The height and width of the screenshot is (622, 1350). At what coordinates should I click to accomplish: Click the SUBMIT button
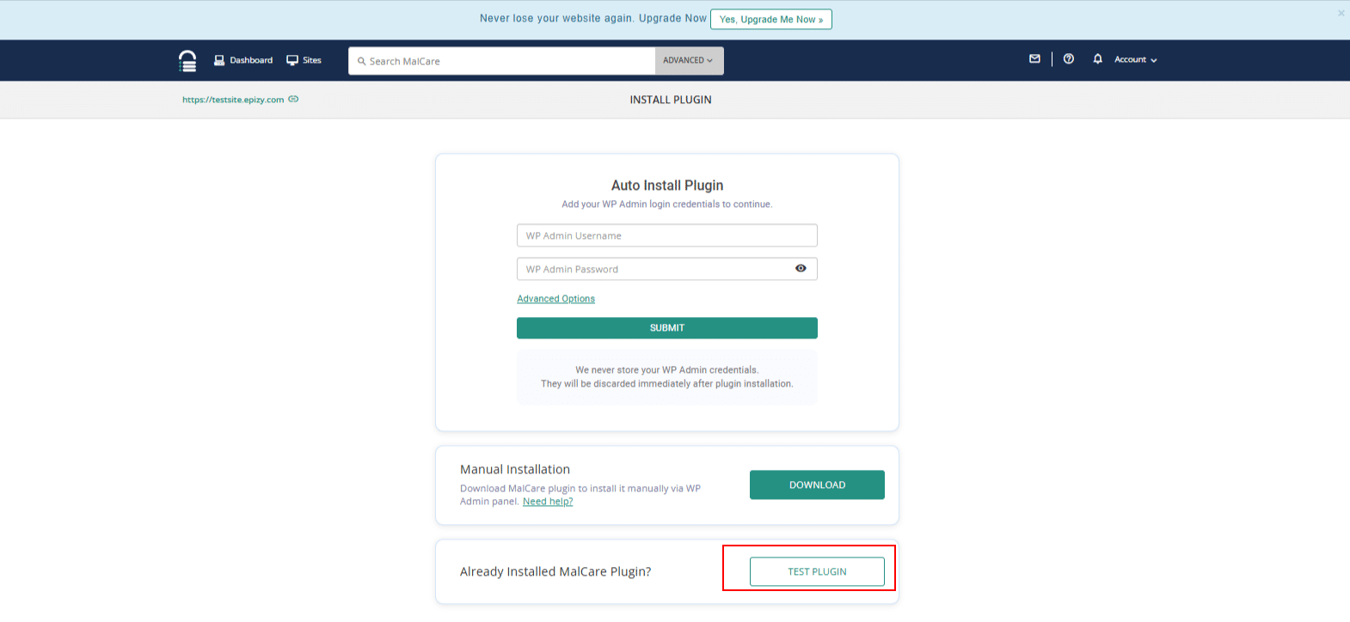667,328
